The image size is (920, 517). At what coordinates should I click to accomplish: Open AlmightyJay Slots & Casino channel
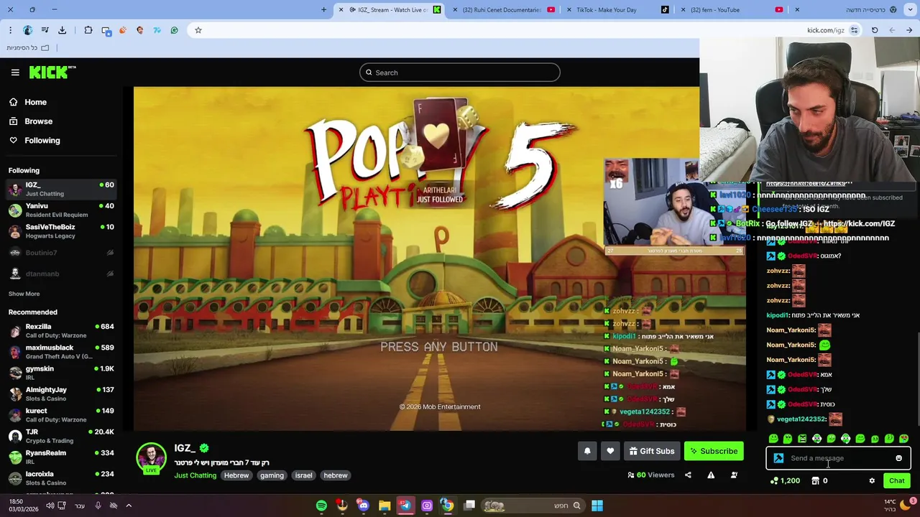coord(61,394)
